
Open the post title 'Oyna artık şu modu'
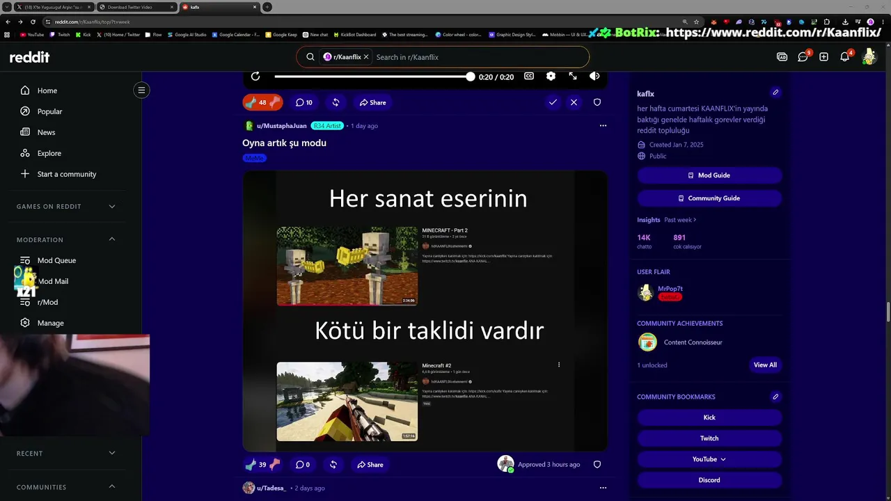(x=284, y=143)
